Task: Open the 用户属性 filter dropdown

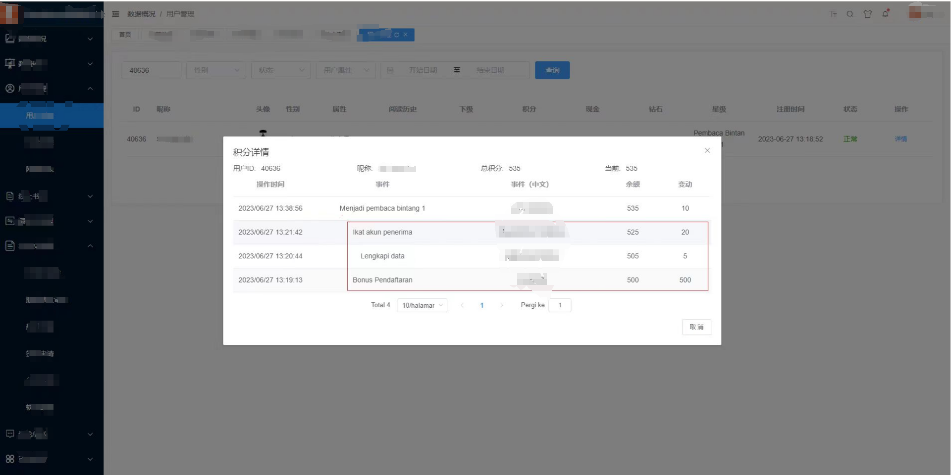Action: click(346, 70)
